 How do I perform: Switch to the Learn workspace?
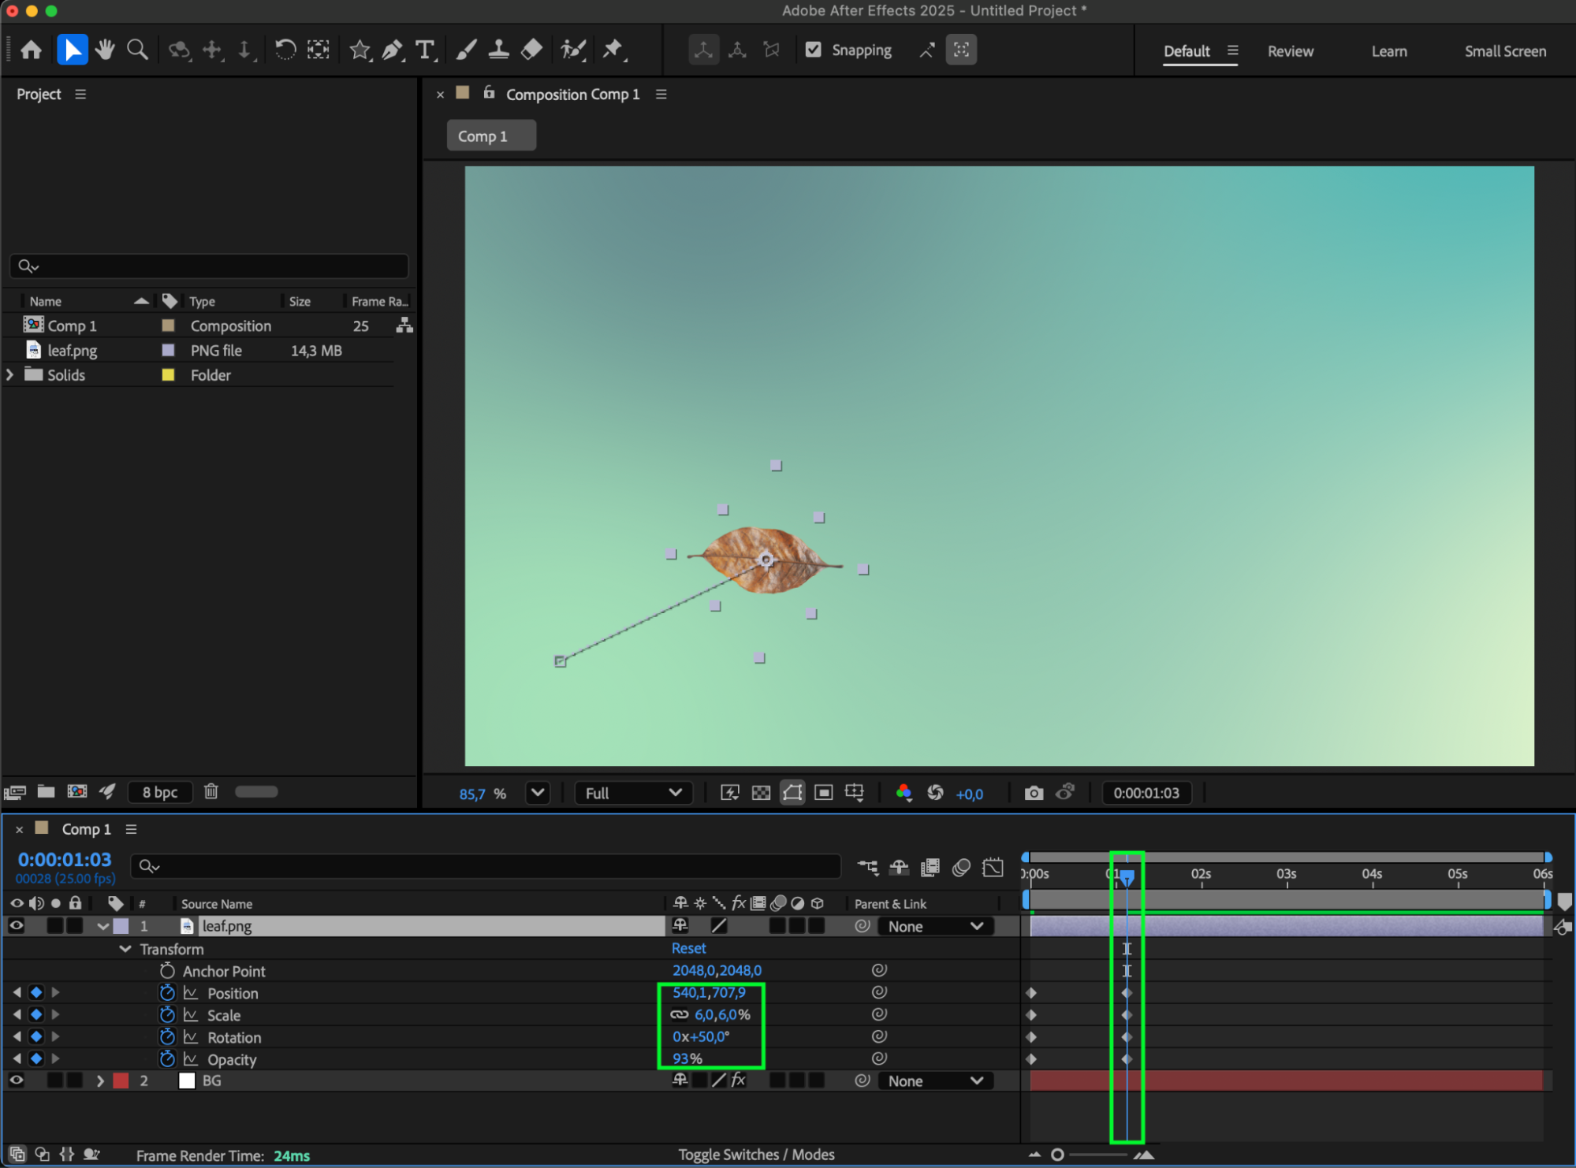[1388, 51]
